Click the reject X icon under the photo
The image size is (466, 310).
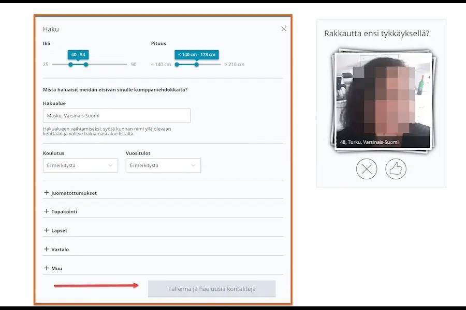point(367,169)
